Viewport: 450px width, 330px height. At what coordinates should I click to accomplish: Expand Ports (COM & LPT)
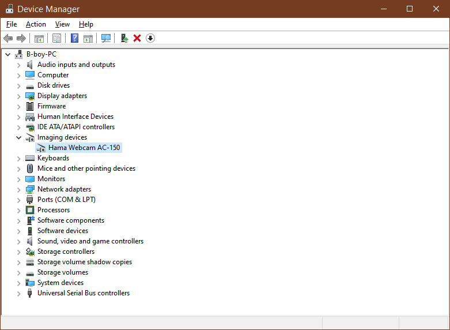click(x=19, y=200)
